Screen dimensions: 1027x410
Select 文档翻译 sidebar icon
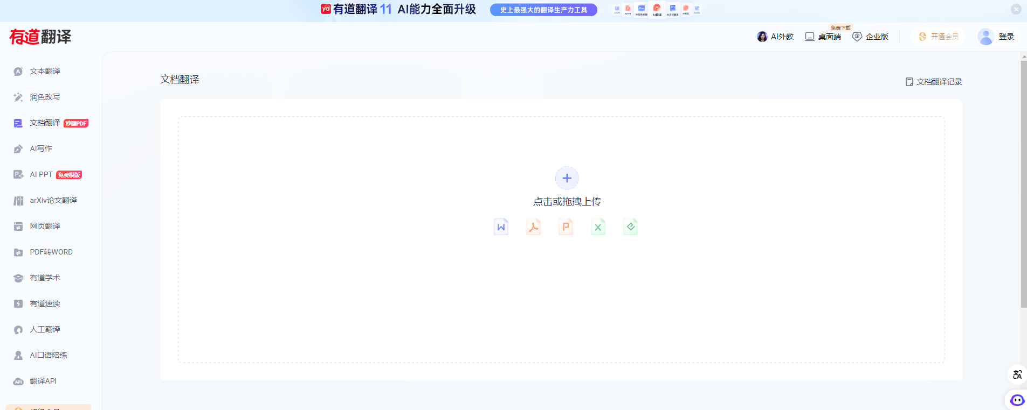click(18, 123)
